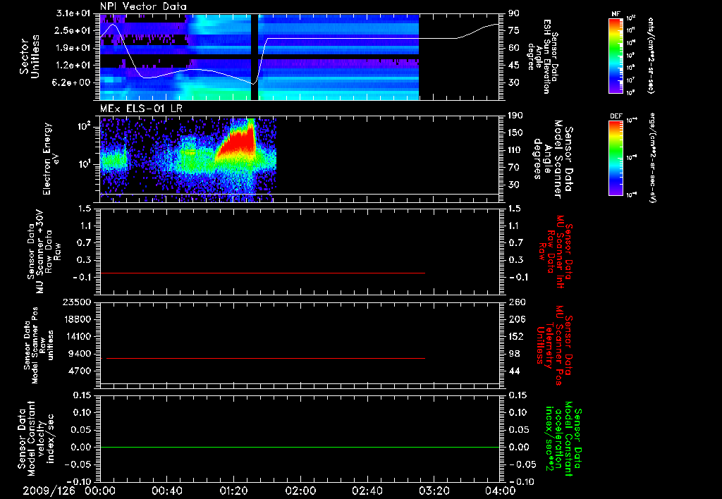Screen dimensions: 722x499
Task: Click the '9400' scanner position axis value
Action: (79, 354)
